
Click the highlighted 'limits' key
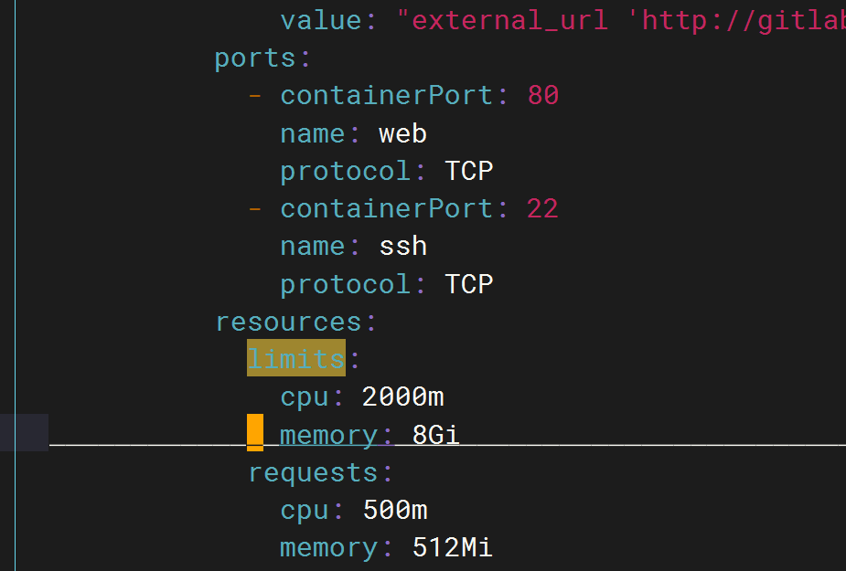coord(295,358)
